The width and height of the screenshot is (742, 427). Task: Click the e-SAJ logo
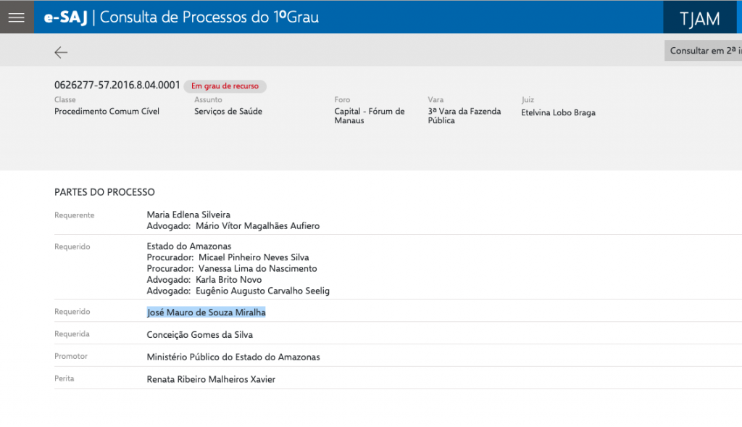tap(65, 17)
